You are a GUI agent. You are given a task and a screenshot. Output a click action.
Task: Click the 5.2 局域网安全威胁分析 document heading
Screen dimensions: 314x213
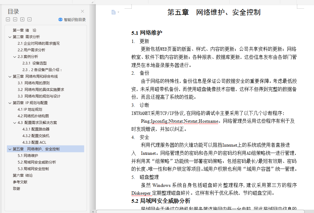(161, 201)
